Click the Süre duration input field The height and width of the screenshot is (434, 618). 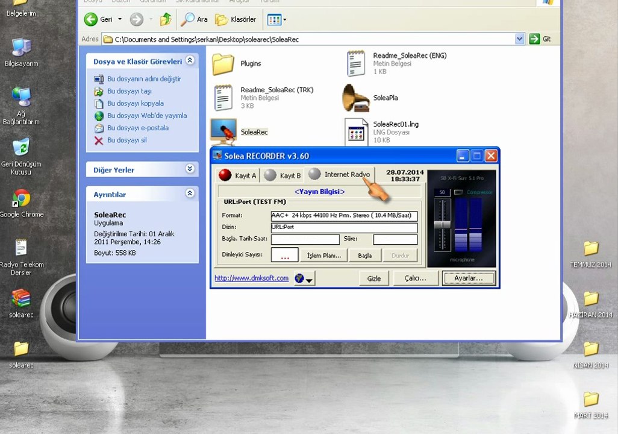pyautogui.click(x=395, y=239)
